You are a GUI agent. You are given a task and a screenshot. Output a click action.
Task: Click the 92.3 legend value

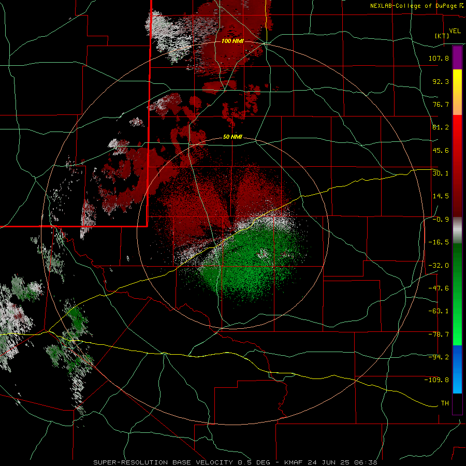point(441,81)
